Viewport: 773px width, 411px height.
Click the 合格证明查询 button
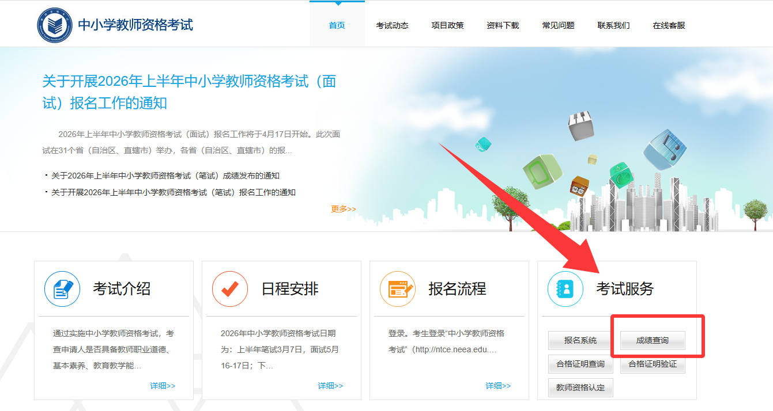[580, 364]
